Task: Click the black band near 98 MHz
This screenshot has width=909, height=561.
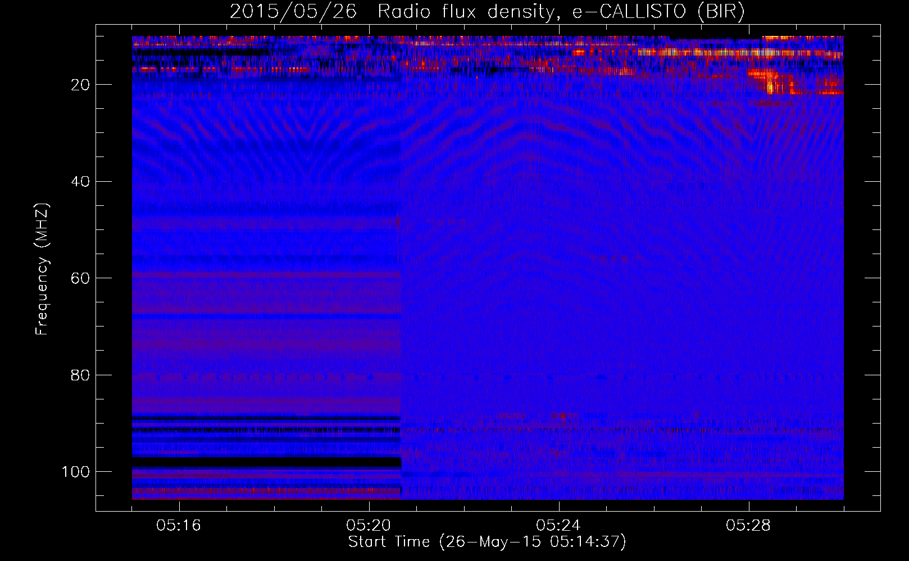Action: pos(266,462)
